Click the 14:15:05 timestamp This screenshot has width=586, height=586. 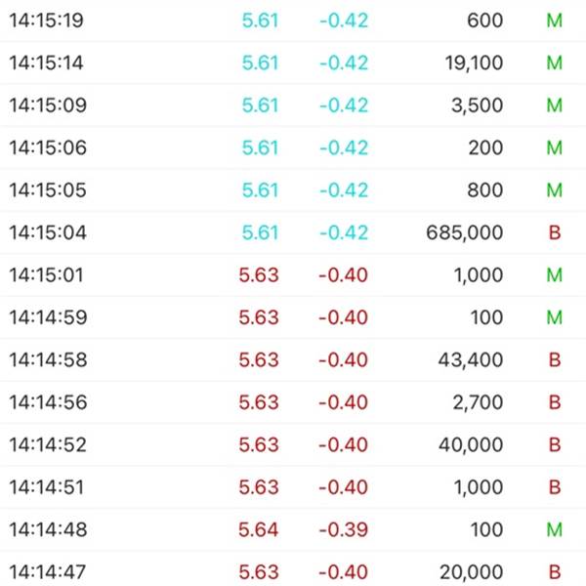pos(48,189)
